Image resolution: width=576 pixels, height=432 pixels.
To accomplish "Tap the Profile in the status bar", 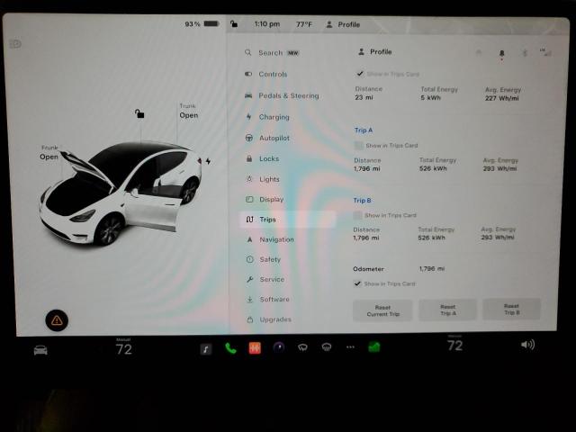I will coord(343,24).
